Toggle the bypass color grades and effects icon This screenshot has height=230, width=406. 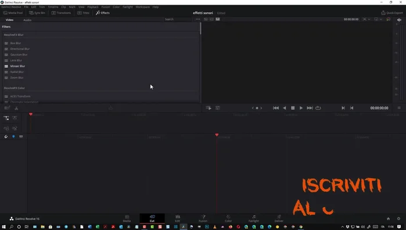pos(388,19)
